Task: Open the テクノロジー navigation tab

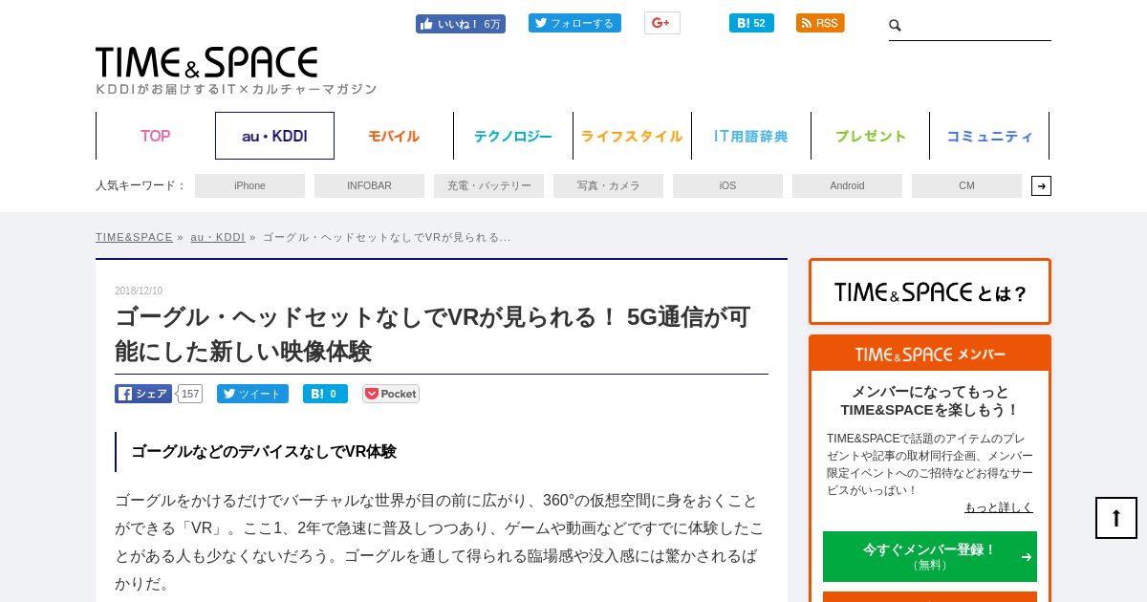Action: click(513, 136)
